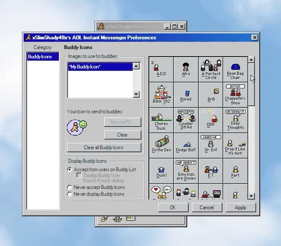This screenshot has height=246, width=281.
Task: Enable Never accept Buddy Icons option
Action: [70, 187]
